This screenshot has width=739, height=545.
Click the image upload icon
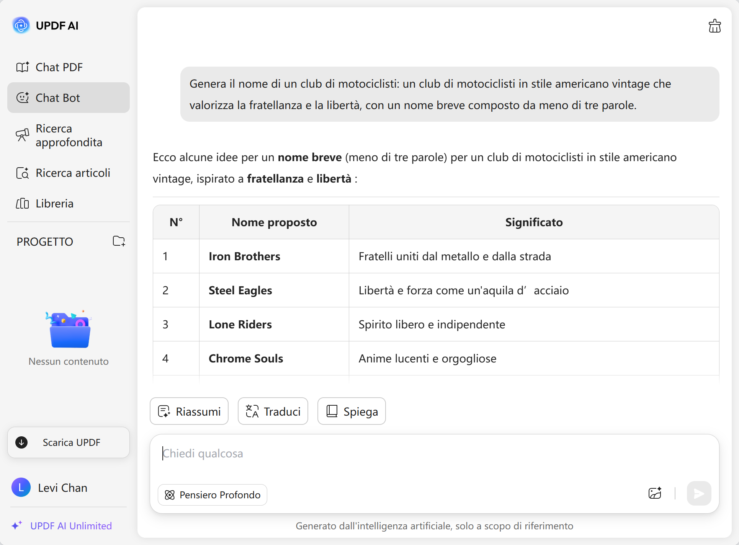(x=655, y=493)
